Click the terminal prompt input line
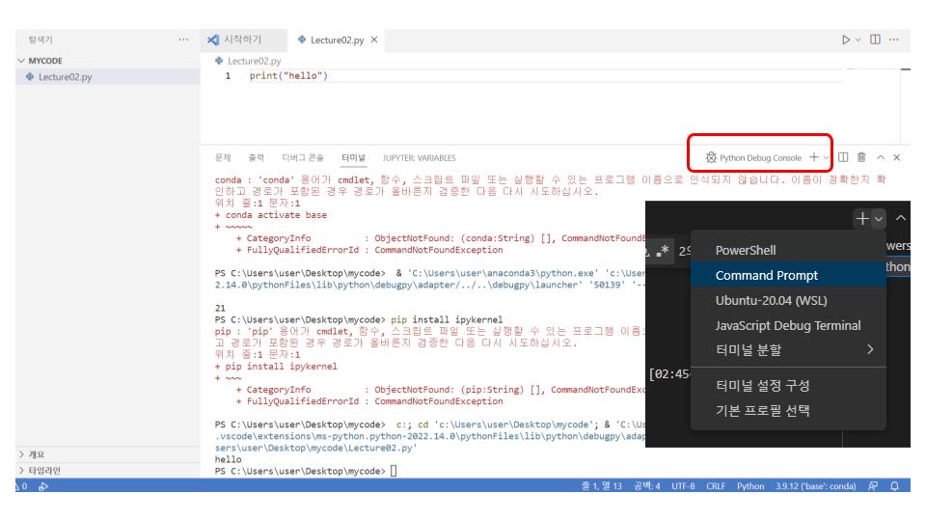926x521 pixels. (306, 471)
